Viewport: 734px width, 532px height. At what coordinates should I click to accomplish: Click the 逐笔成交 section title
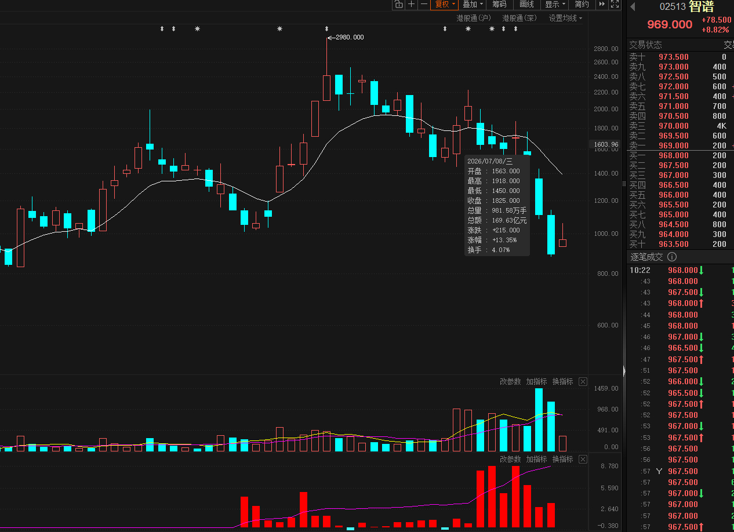[x=646, y=257]
